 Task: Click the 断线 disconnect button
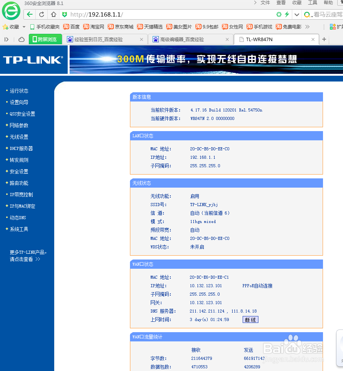coord(250,319)
